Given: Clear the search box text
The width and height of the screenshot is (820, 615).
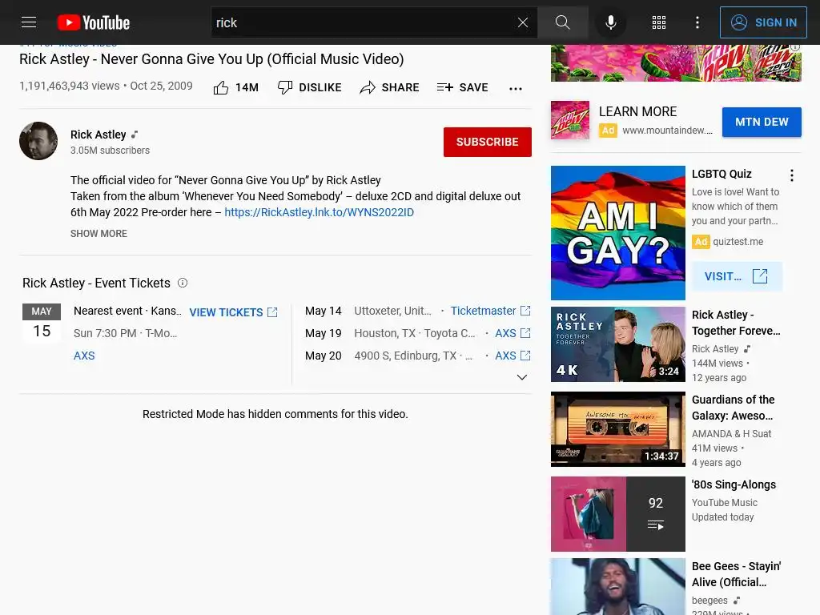Looking at the screenshot, I should tap(522, 22).
